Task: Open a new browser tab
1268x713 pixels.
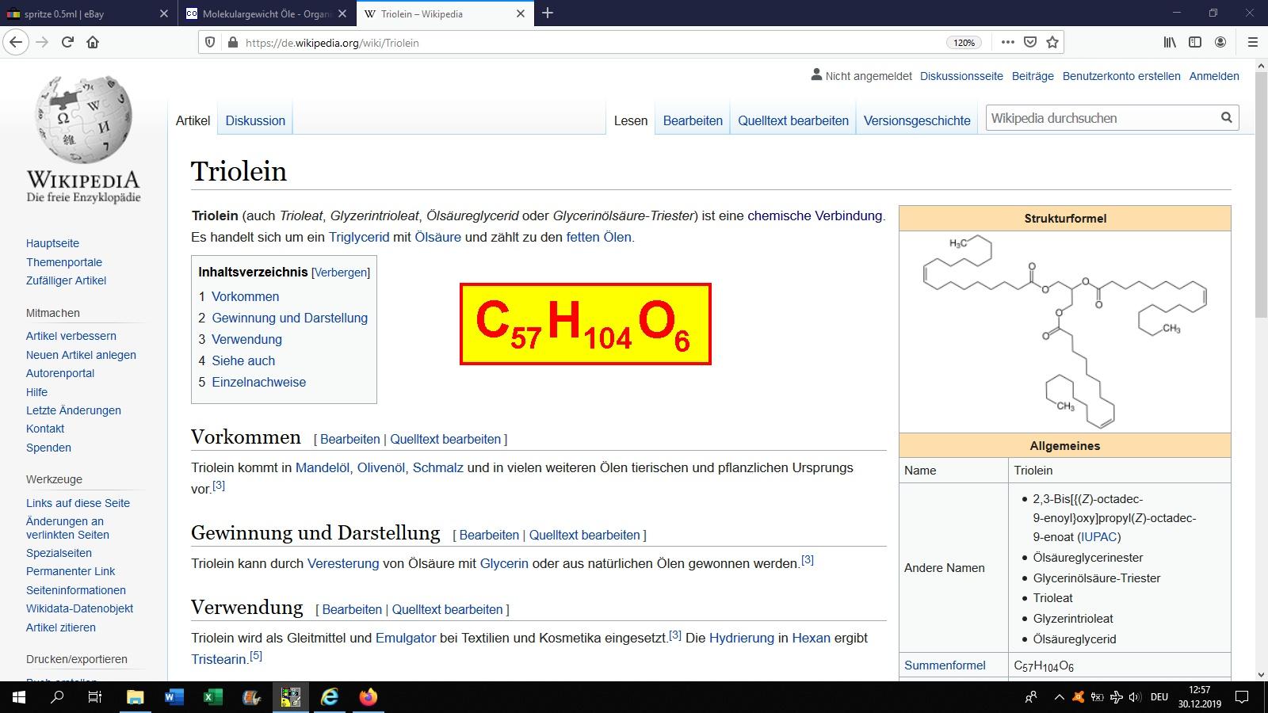Action: (x=547, y=13)
